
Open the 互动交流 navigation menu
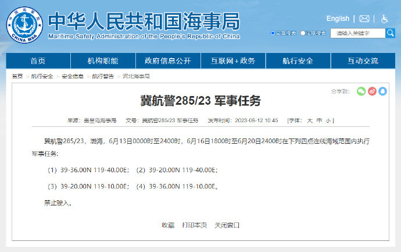click(363, 61)
